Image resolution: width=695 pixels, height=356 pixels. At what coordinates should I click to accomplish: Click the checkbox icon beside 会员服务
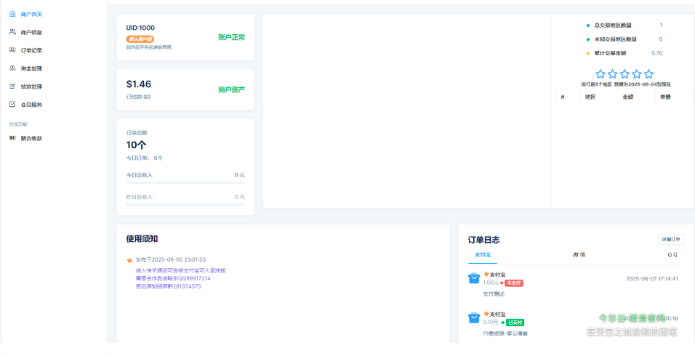(x=12, y=105)
